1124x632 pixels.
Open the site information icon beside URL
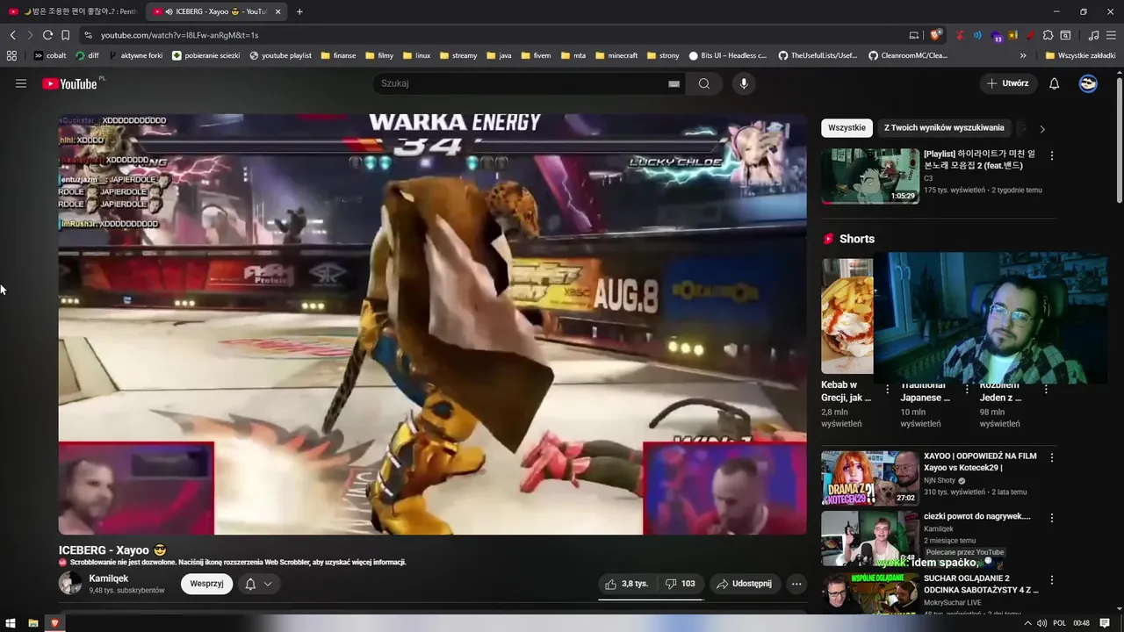pyautogui.click(x=88, y=35)
